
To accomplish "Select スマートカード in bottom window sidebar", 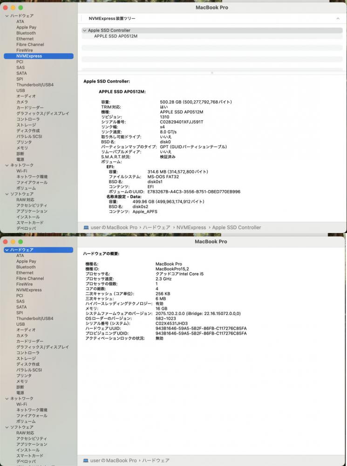I will pos(30,456).
